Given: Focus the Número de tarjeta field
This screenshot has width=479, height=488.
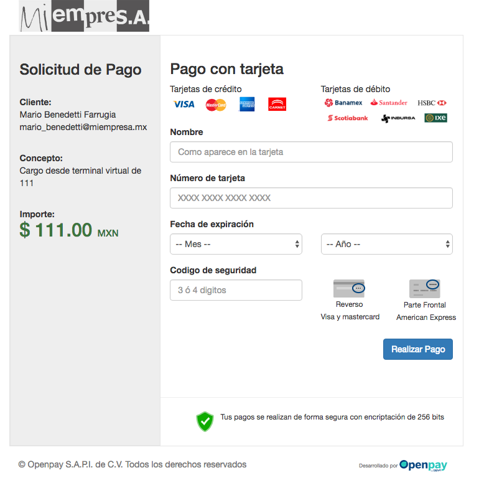Looking at the screenshot, I should [311, 198].
